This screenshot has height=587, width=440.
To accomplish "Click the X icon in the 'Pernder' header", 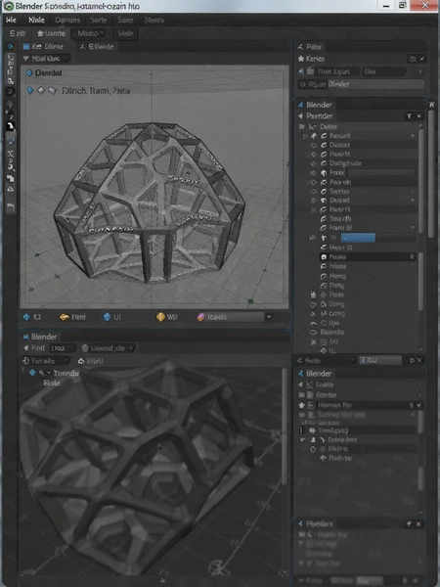I will 419,116.
